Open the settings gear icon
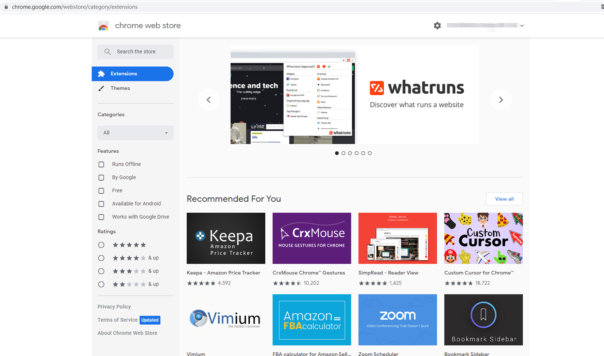The width and height of the screenshot is (604, 356). 437,26
